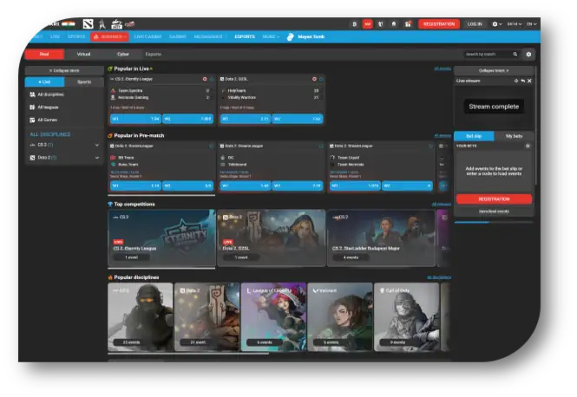The image size is (577, 397).
Task: Click the search magnifier icon
Action: pyautogui.click(x=515, y=54)
